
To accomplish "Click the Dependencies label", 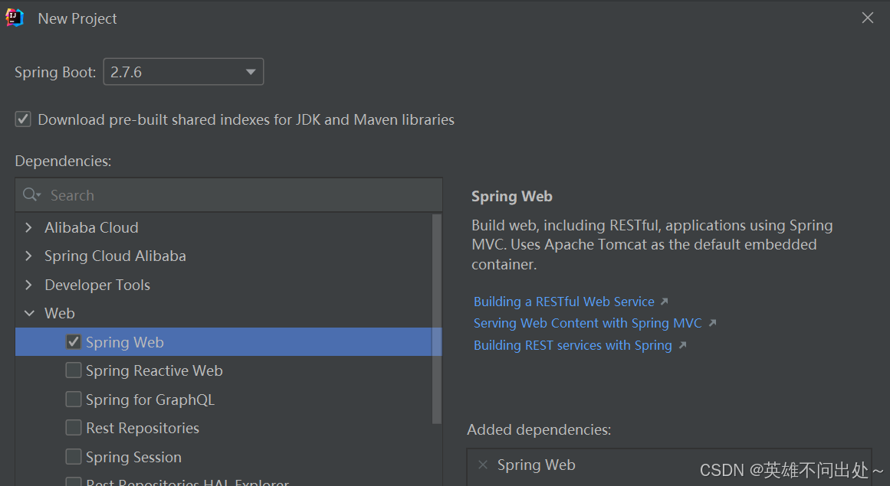I will 63,161.
